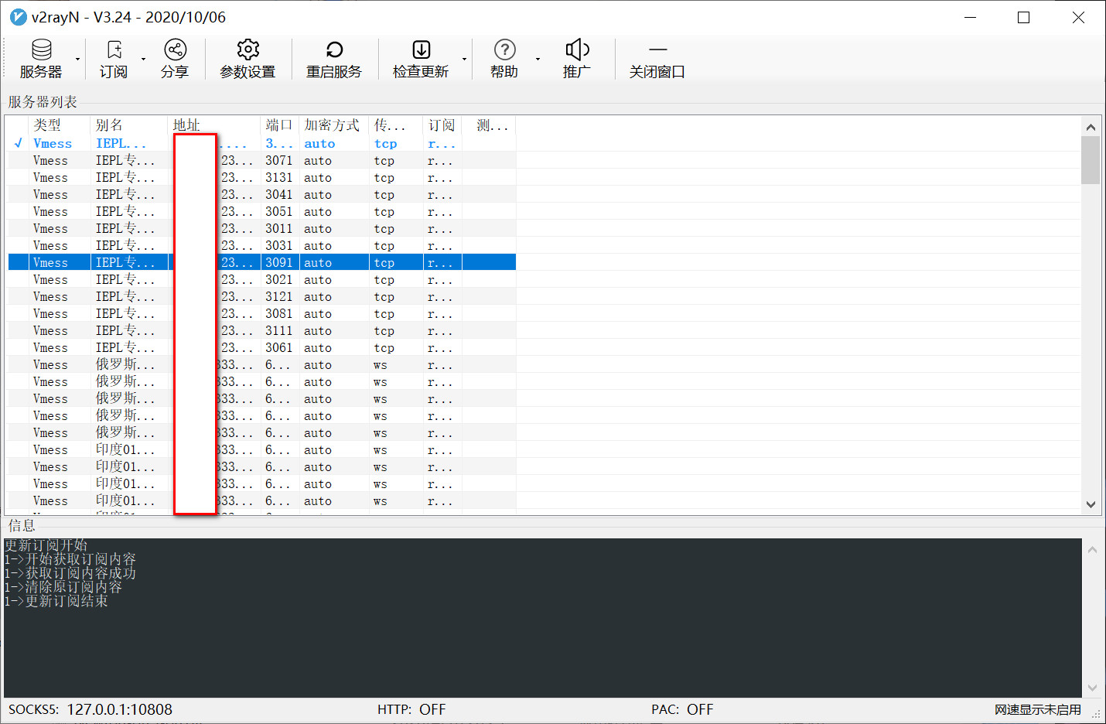This screenshot has height=724, width=1106.
Task: Click 网速显示未启用 status text
Action: point(1038,709)
